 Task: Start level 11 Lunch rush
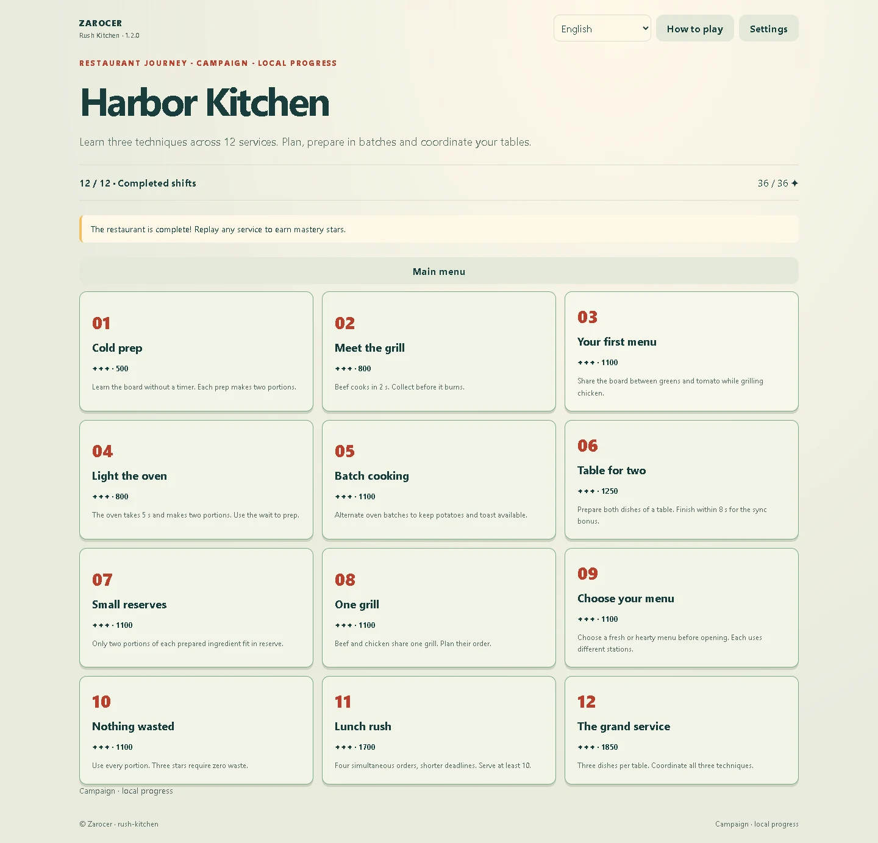[439, 730]
